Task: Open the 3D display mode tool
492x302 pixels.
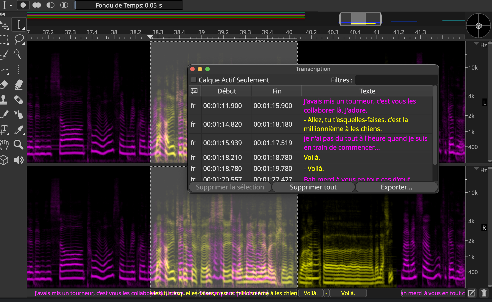Action: coord(5,160)
